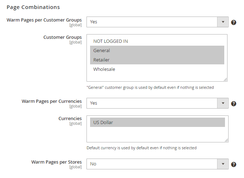
Task: Click the Warm Pages per Currencies label
Action: [x=52, y=101]
